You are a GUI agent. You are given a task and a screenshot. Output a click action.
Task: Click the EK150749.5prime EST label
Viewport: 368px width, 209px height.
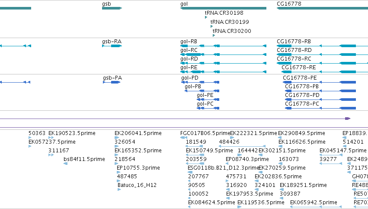click(x=209, y=151)
